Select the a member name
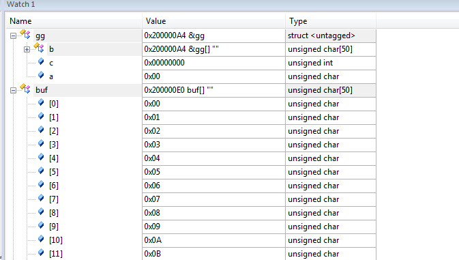Screen dimensions: 459x260 [x=51, y=76]
